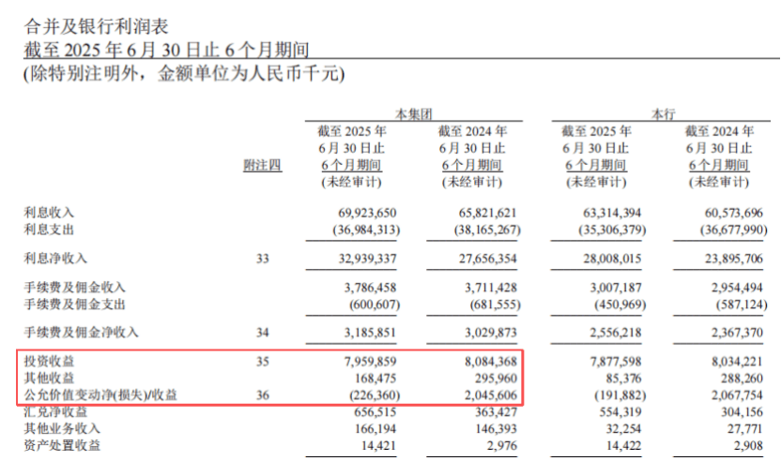Click the value 2,556,218

point(616,333)
